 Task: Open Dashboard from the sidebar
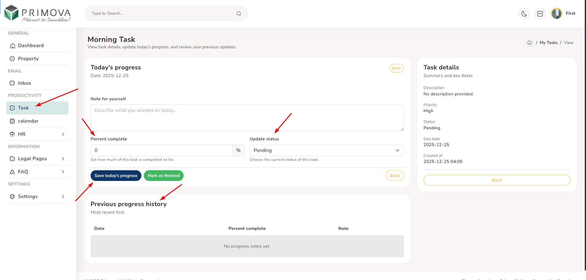click(31, 46)
